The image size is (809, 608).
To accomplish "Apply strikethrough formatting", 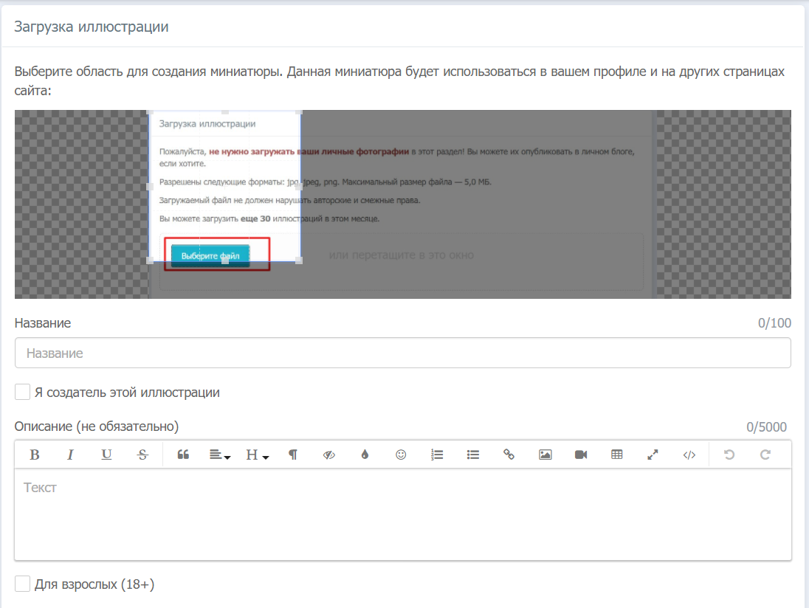I will (x=142, y=455).
